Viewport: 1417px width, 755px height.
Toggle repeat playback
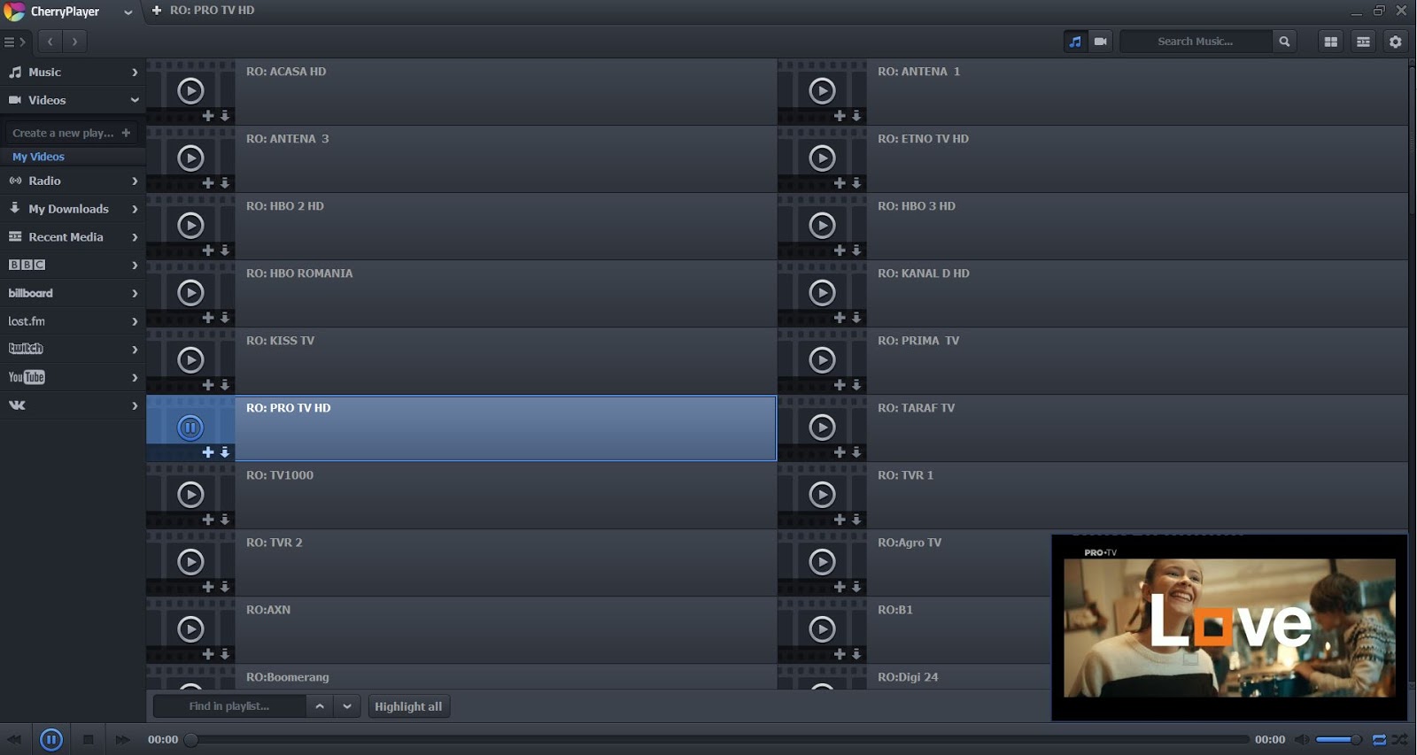(1379, 739)
